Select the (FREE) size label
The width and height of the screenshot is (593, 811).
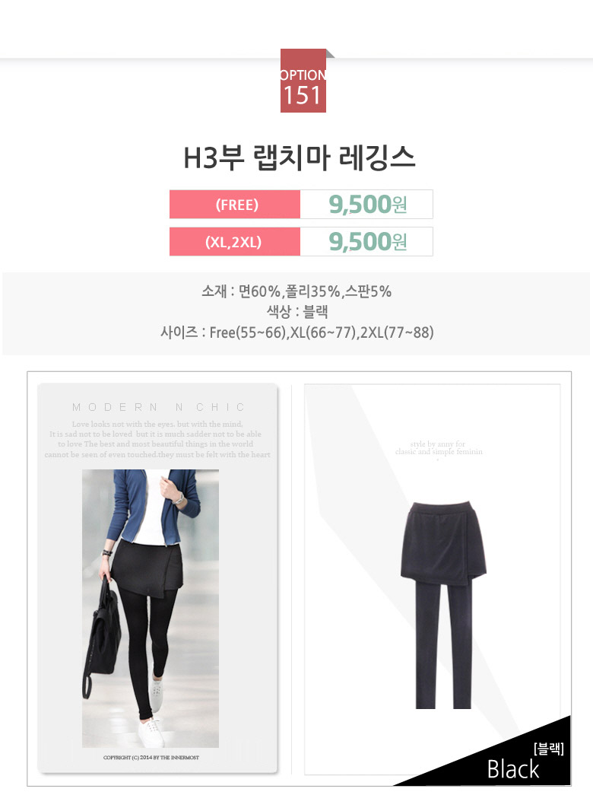235,205
